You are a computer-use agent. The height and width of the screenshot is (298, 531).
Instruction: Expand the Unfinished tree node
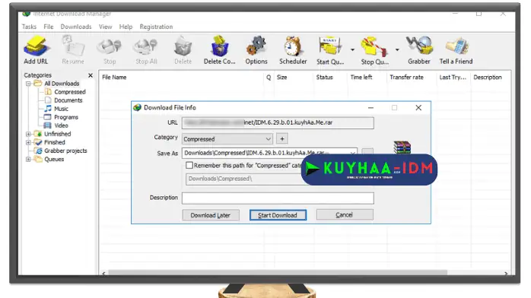[28, 134]
